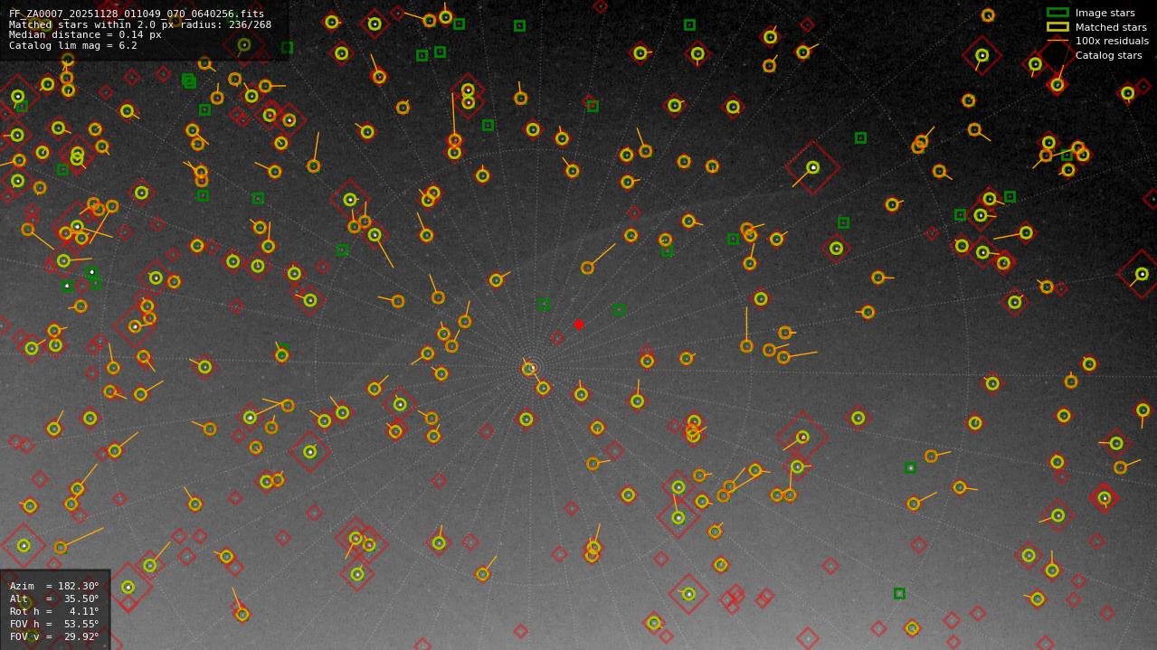Viewport: 1157px width, 650px height.
Task: Select the '100x residuals' legend label
Action: (1112, 42)
